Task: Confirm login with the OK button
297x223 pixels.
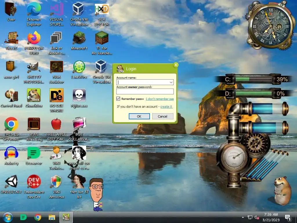Action: pyautogui.click(x=139, y=116)
